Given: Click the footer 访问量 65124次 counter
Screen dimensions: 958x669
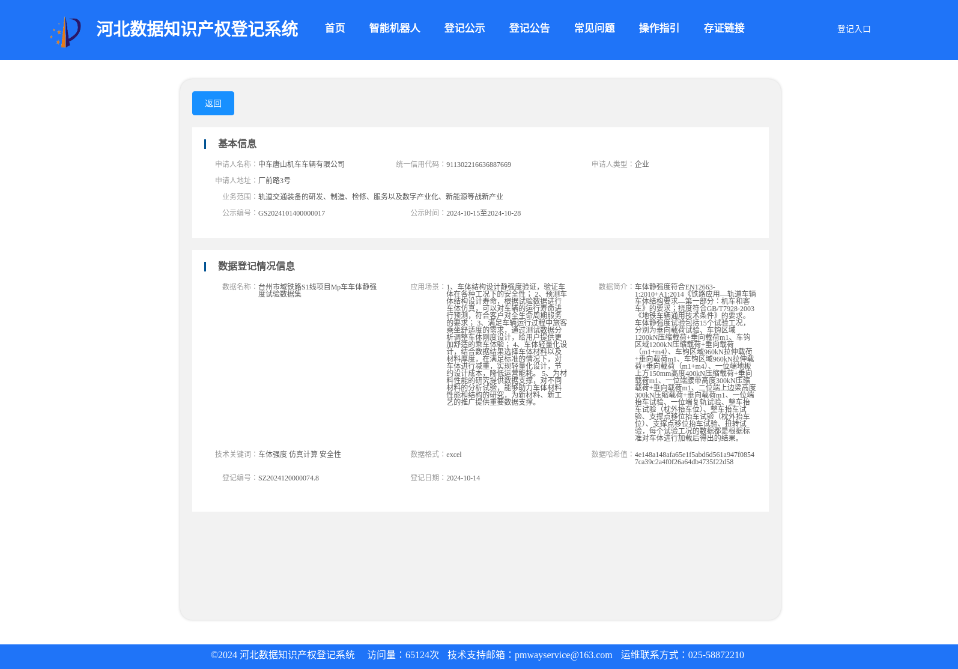Looking at the screenshot, I should (x=403, y=655).
